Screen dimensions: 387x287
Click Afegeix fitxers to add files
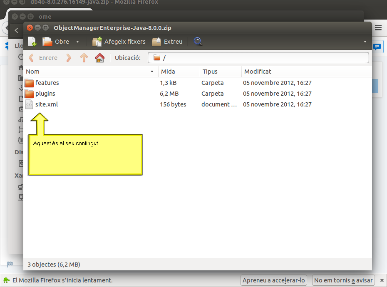[x=119, y=42]
